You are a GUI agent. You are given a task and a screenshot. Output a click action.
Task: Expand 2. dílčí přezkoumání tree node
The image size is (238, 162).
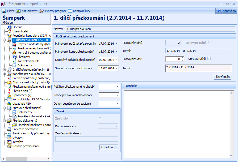click(5, 70)
